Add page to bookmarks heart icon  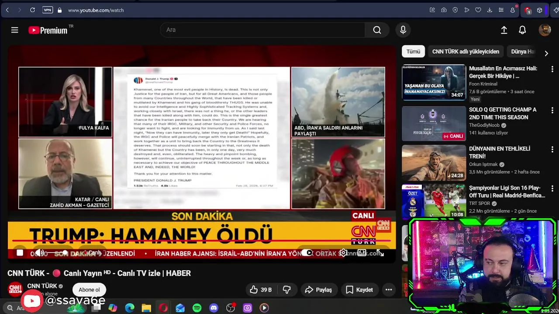click(478, 10)
